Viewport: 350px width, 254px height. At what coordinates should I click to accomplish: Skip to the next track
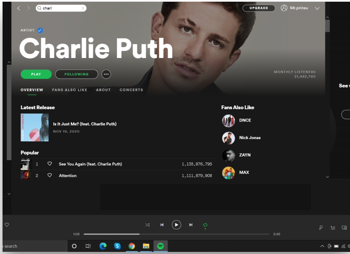point(191,225)
